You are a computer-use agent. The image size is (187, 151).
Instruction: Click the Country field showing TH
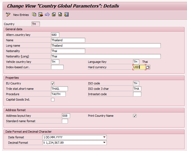pos(36,24)
